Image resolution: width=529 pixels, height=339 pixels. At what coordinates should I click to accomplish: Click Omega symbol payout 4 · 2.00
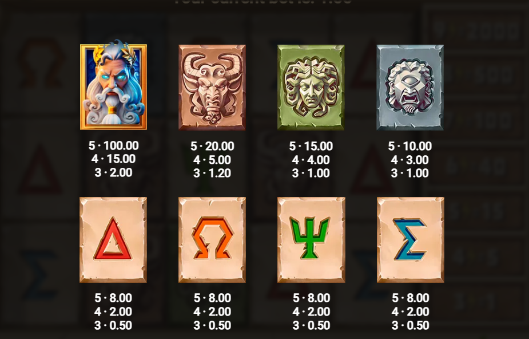(212, 312)
